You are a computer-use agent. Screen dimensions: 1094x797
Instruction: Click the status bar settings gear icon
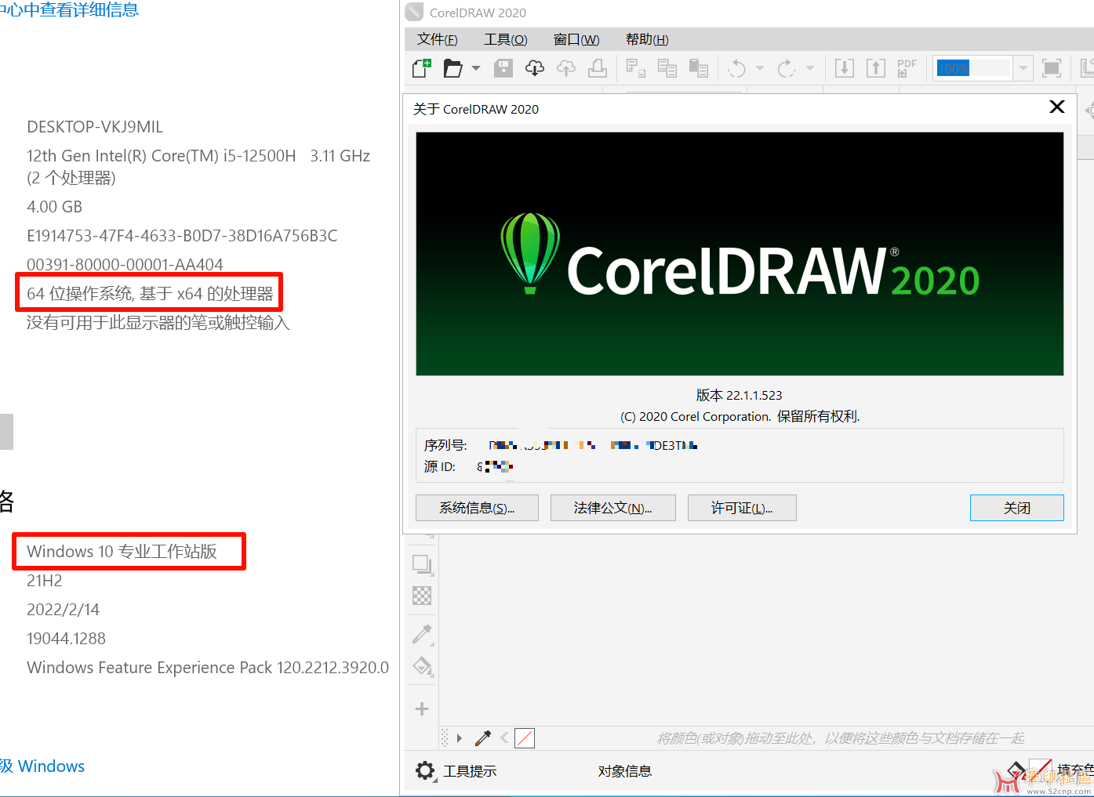(x=425, y=771)
